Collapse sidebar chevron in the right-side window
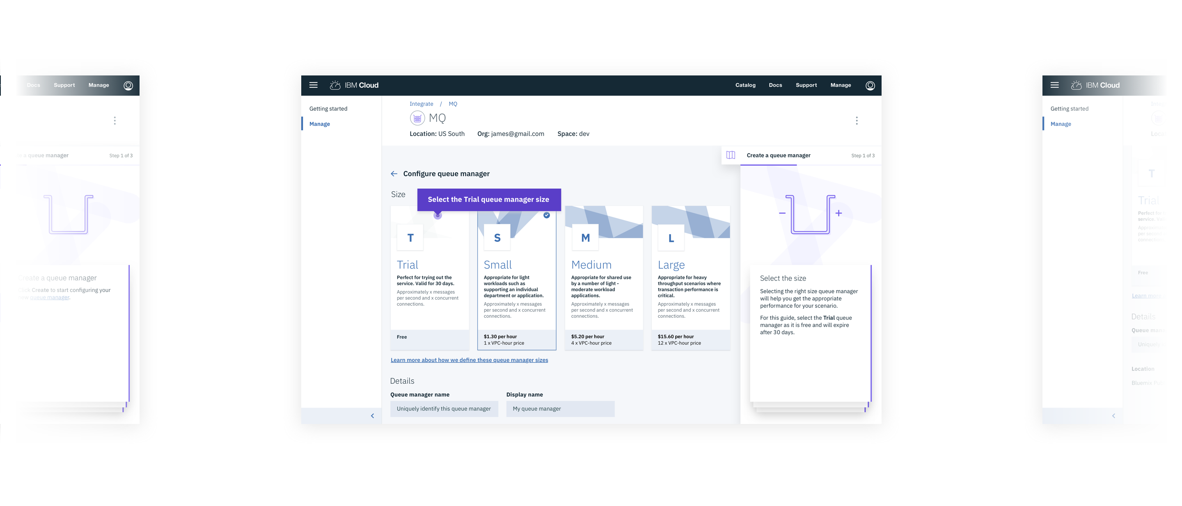Screen dimensions: 1182x506 pos(1113,416)
